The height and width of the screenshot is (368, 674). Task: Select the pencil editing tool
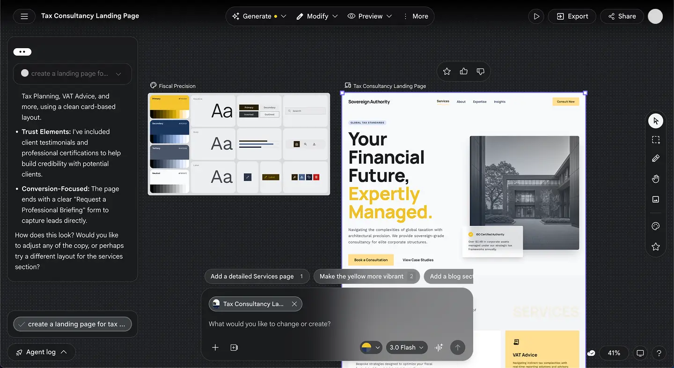pos(655,158)
